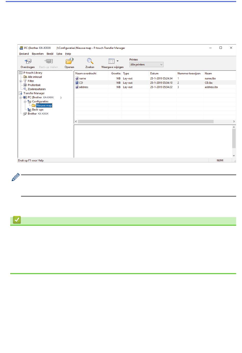Image resolution: width=242 pixels, height=353 pixels.
Task: Select the name transfer row
Action: click(x=155, y=79)
